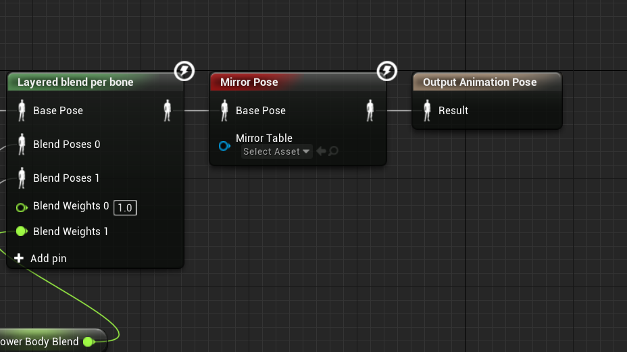Viewport: 627px width, 352px height.
Task: Click the Blend Poses 0 label
Action: [x=67, y=145]
